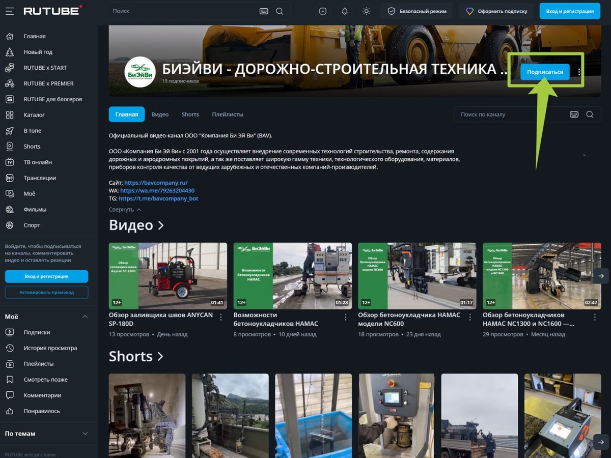611x458 pixels.
Task: Collapse description with Свернуть
Action: click(x=125, y=210)
